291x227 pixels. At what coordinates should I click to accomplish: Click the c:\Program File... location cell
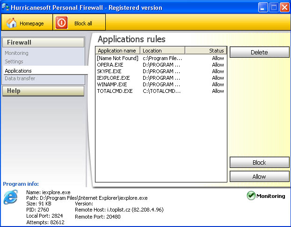coord(162,58)
